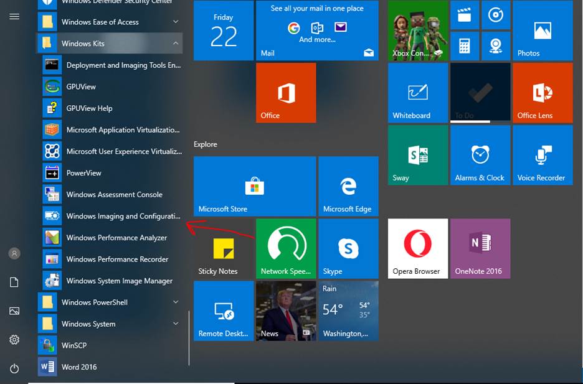Viewport: 583px width, 384px height.
Task: Open Pictures from the Start rail
Action: tap(14, 311)
